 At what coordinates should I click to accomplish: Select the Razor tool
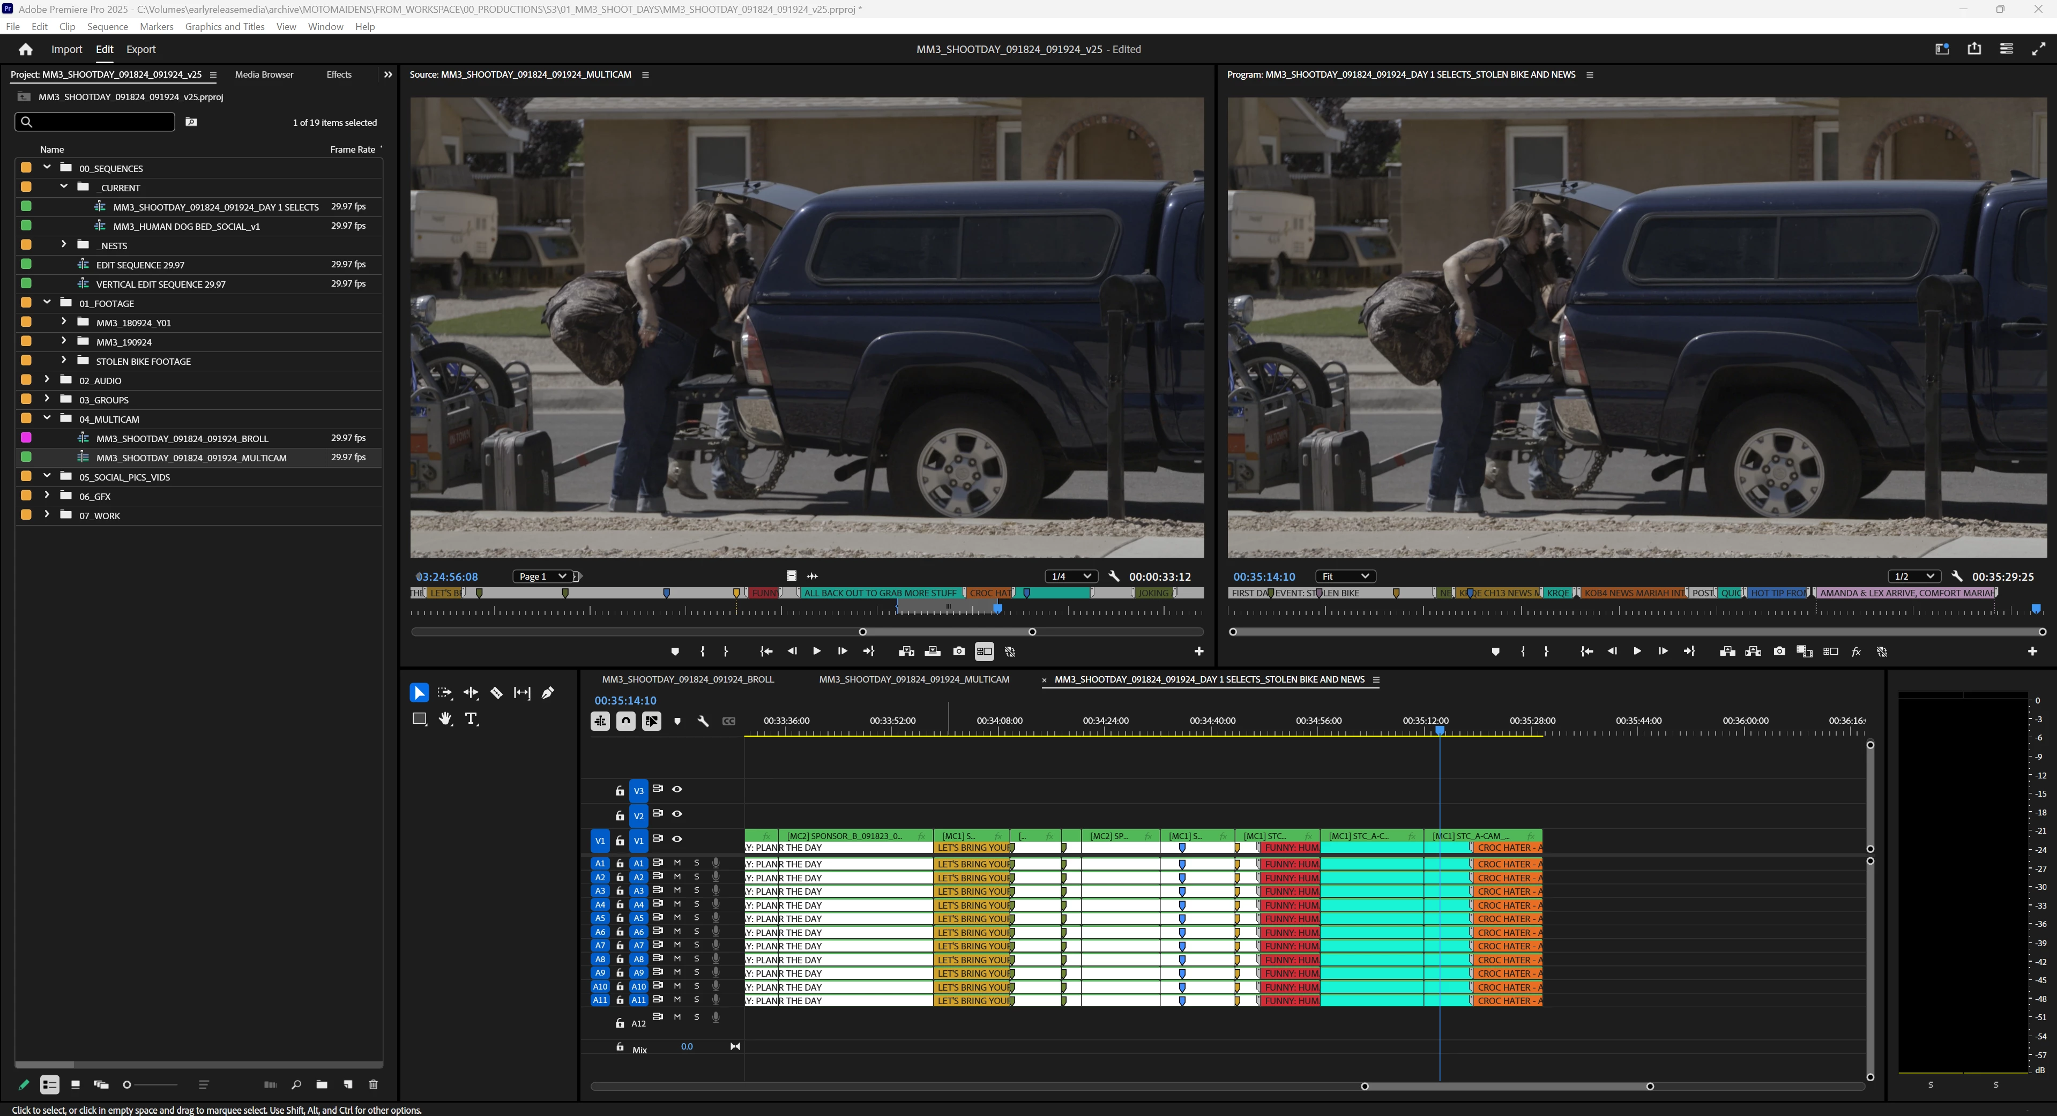click(496, 693)
